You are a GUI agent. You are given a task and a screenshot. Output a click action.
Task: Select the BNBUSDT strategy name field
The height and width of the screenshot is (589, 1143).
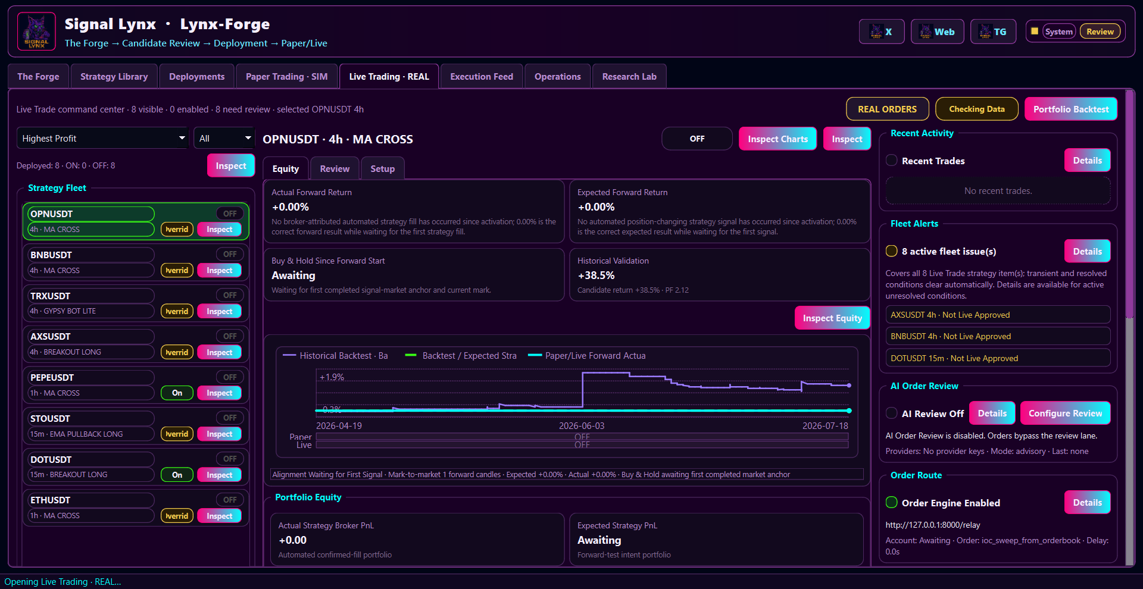tap(91, 255)
